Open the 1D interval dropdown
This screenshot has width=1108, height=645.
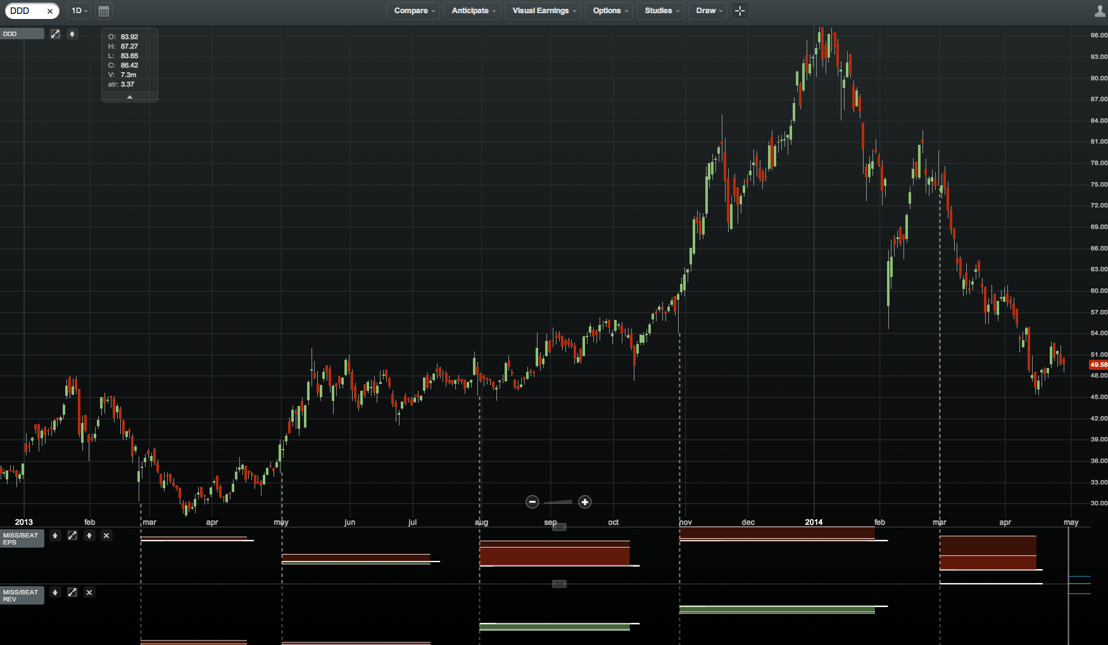(x=79, y=11)
